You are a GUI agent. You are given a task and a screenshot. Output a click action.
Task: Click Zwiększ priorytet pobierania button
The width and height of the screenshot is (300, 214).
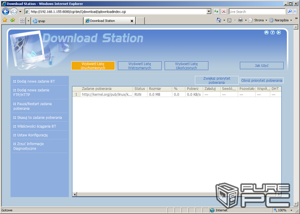[217, 80]
